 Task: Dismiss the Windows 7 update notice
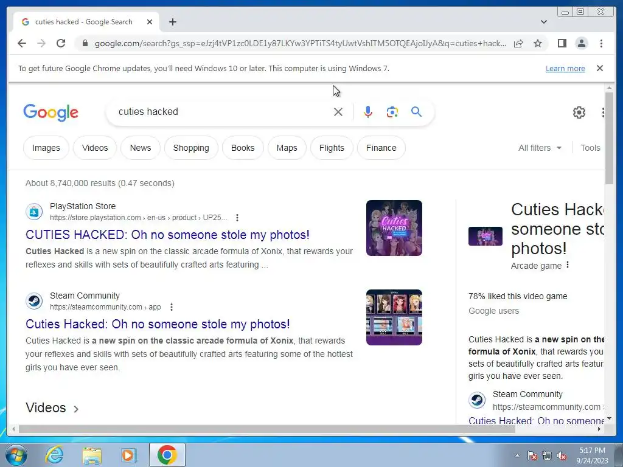click(x=600, y=68)
